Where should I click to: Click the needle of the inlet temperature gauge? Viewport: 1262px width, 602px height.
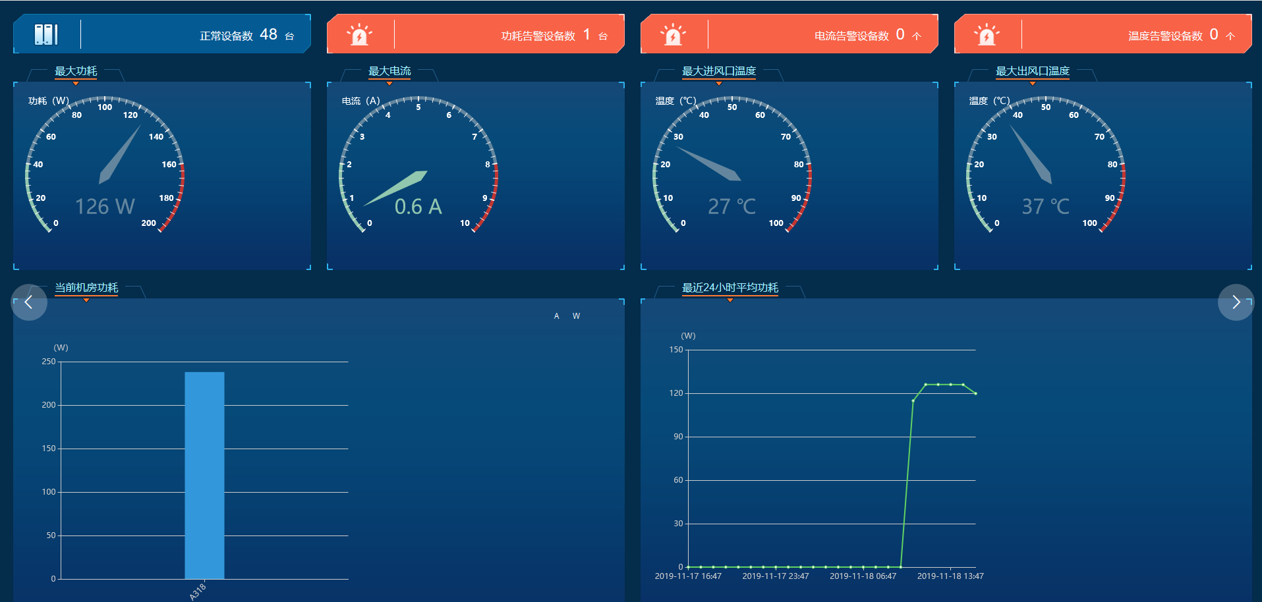[709, 164]
